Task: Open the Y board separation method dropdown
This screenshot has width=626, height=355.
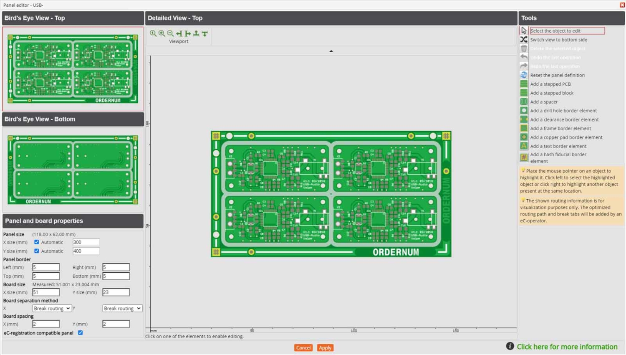Action: click(122, 309)
